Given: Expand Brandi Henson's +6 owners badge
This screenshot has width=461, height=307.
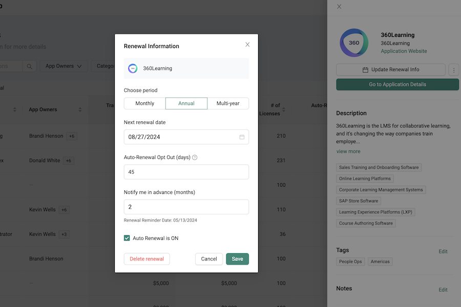Looking at the screenshot, I should point(71,136).
